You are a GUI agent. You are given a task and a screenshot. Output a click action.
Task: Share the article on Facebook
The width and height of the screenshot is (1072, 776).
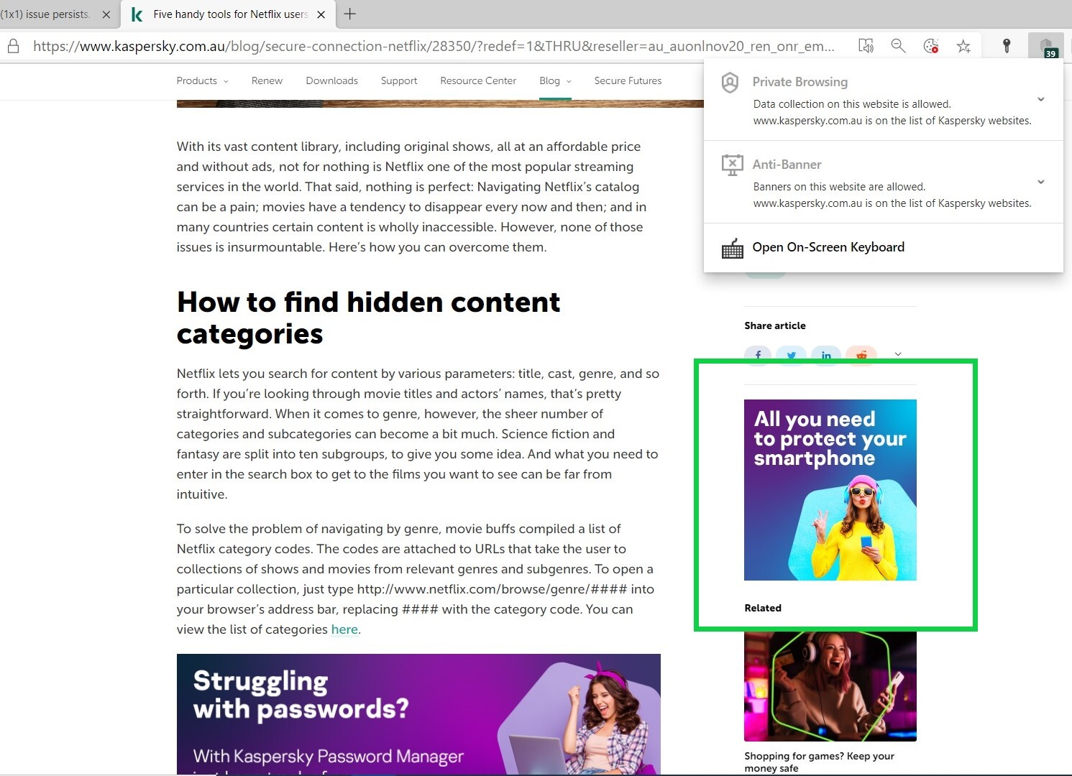[x=758, y=355]
